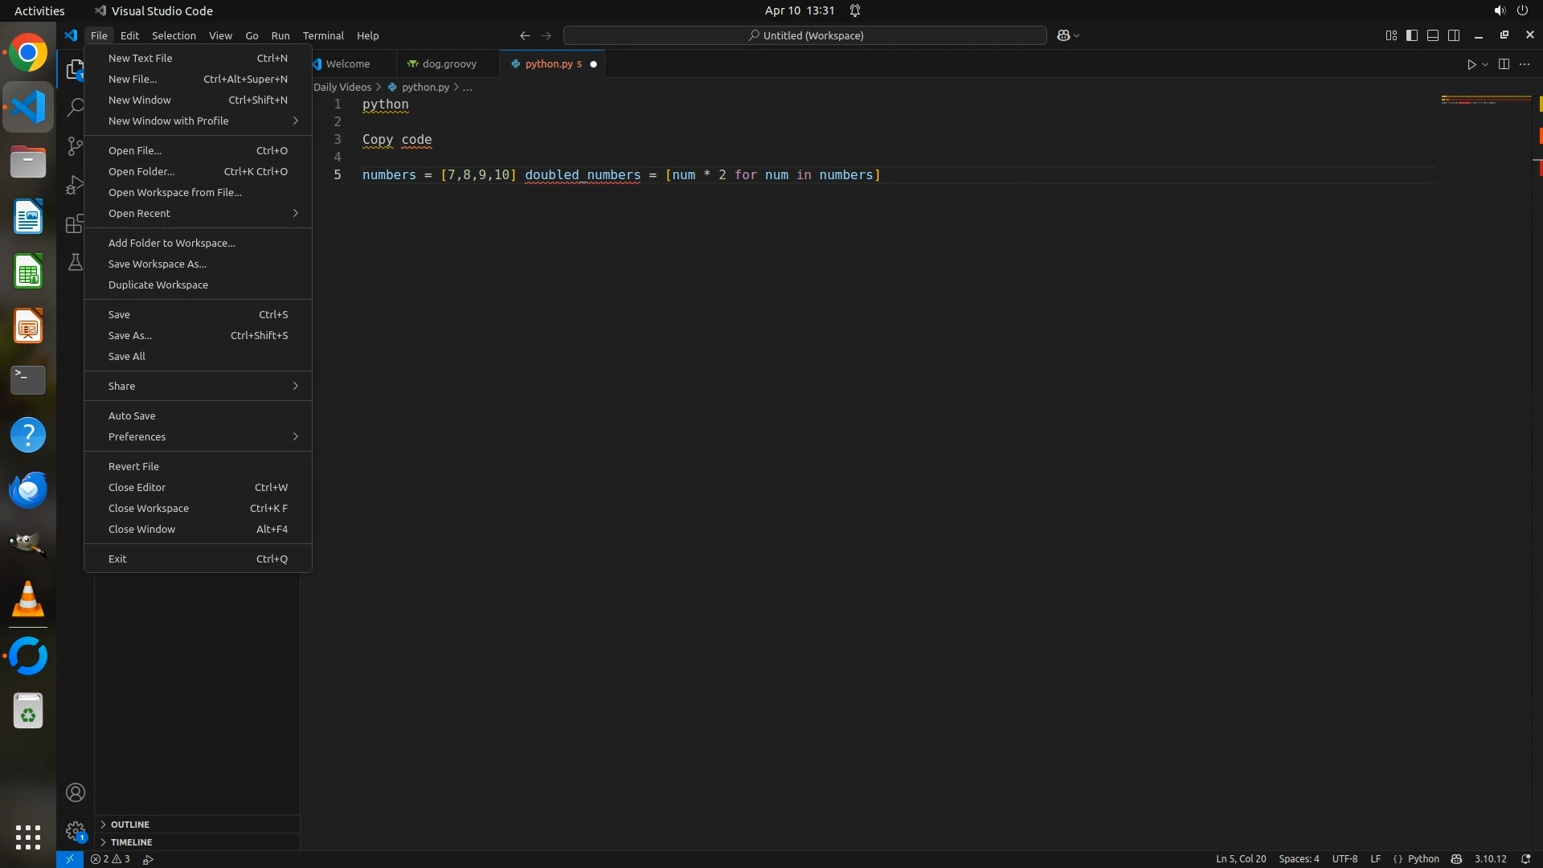This screenshot has width=1543, height=868.
Task: Click the Python language mode in status bar
Action: [x=1423, y=859]
